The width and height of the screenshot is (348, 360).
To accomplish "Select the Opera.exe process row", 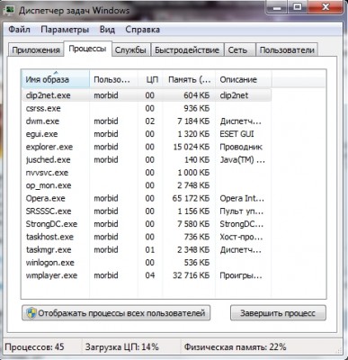I will [x=147, y=198].
